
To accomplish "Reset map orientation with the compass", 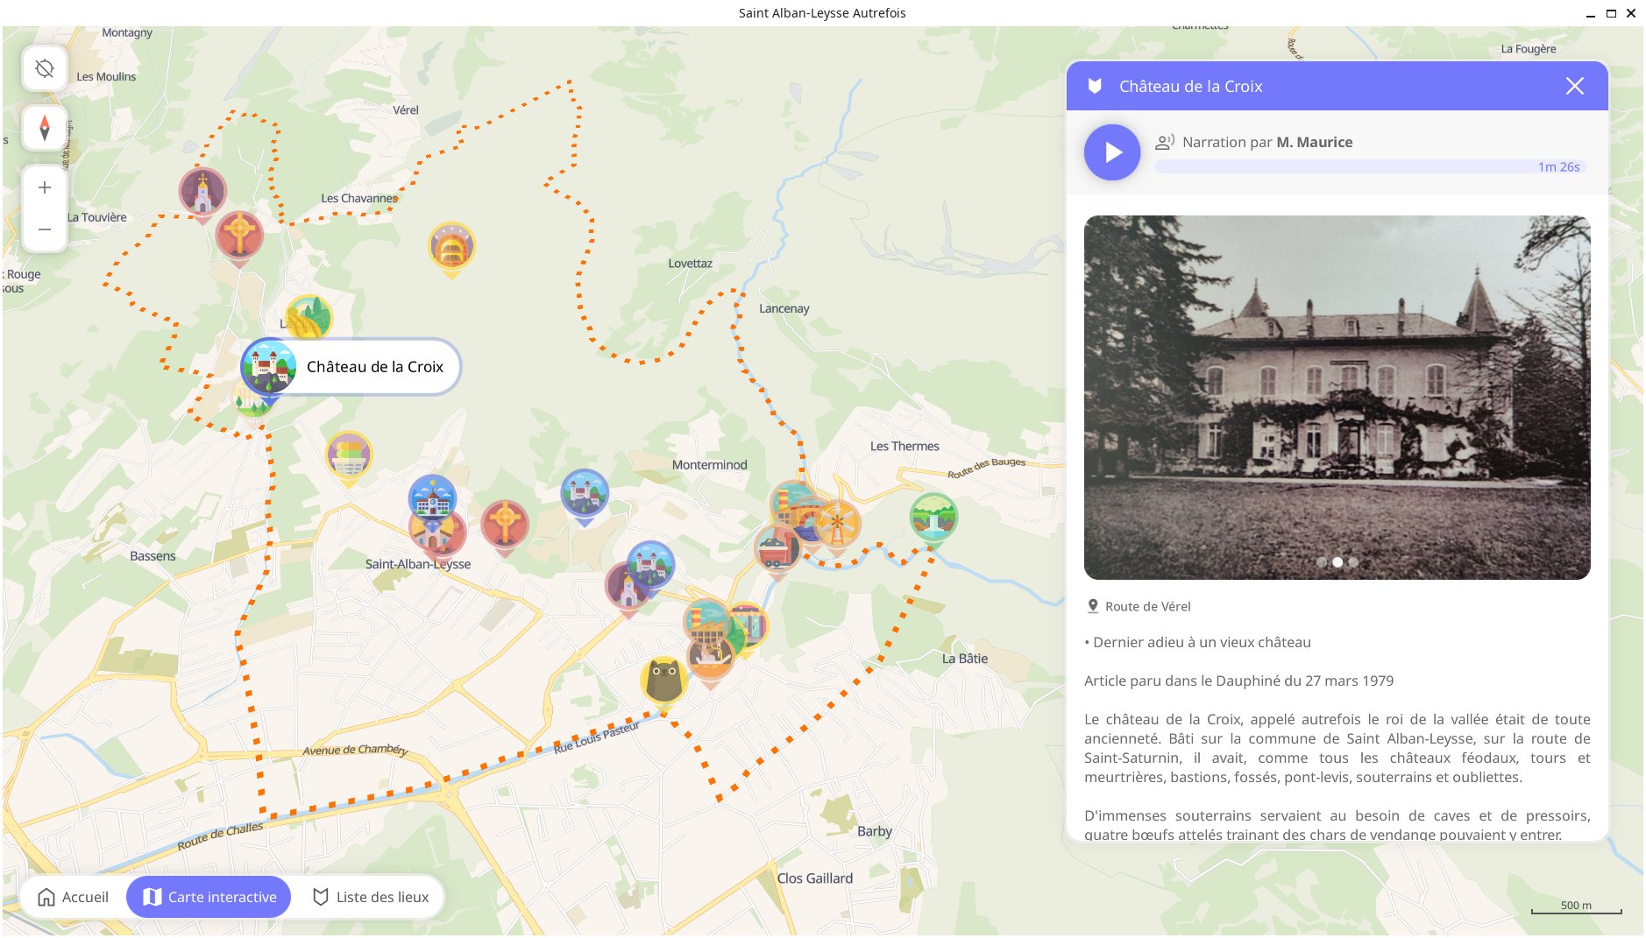I will click(45, 129).
